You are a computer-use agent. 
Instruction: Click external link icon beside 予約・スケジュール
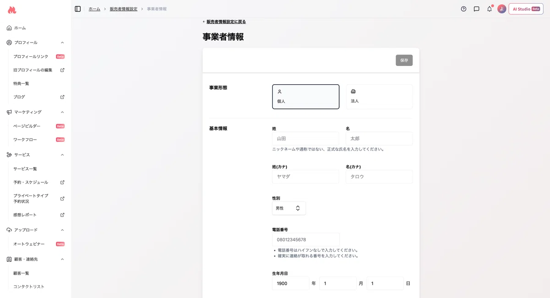62,182
